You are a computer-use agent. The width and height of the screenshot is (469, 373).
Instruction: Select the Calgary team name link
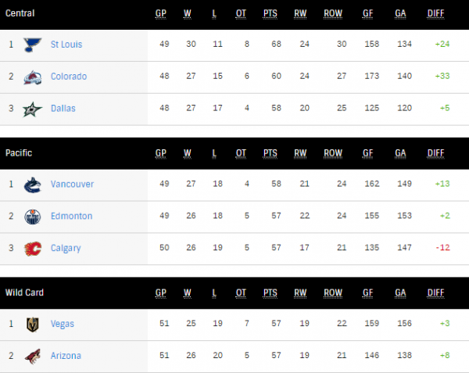[x=65, y=248]
